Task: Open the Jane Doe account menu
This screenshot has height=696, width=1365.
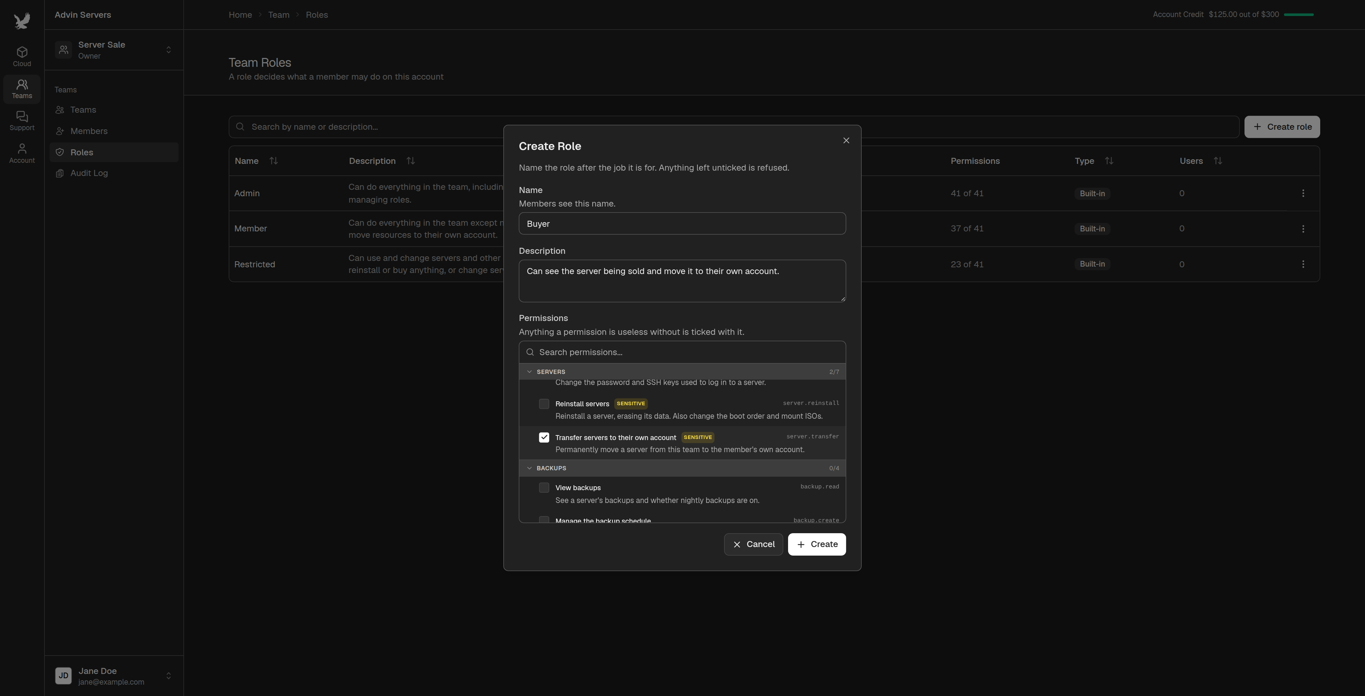Action: pos(114,676)
